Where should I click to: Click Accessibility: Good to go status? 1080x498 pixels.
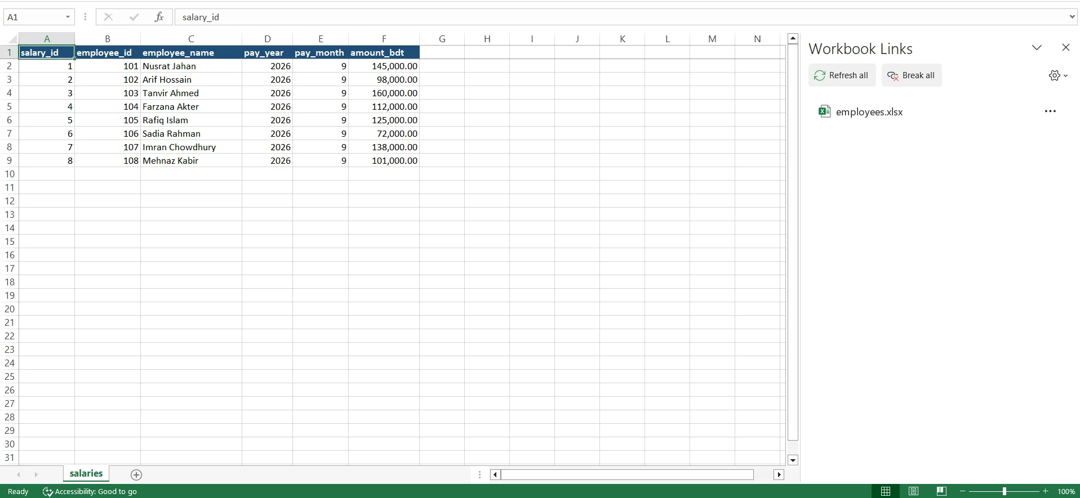tap(90, 491)
